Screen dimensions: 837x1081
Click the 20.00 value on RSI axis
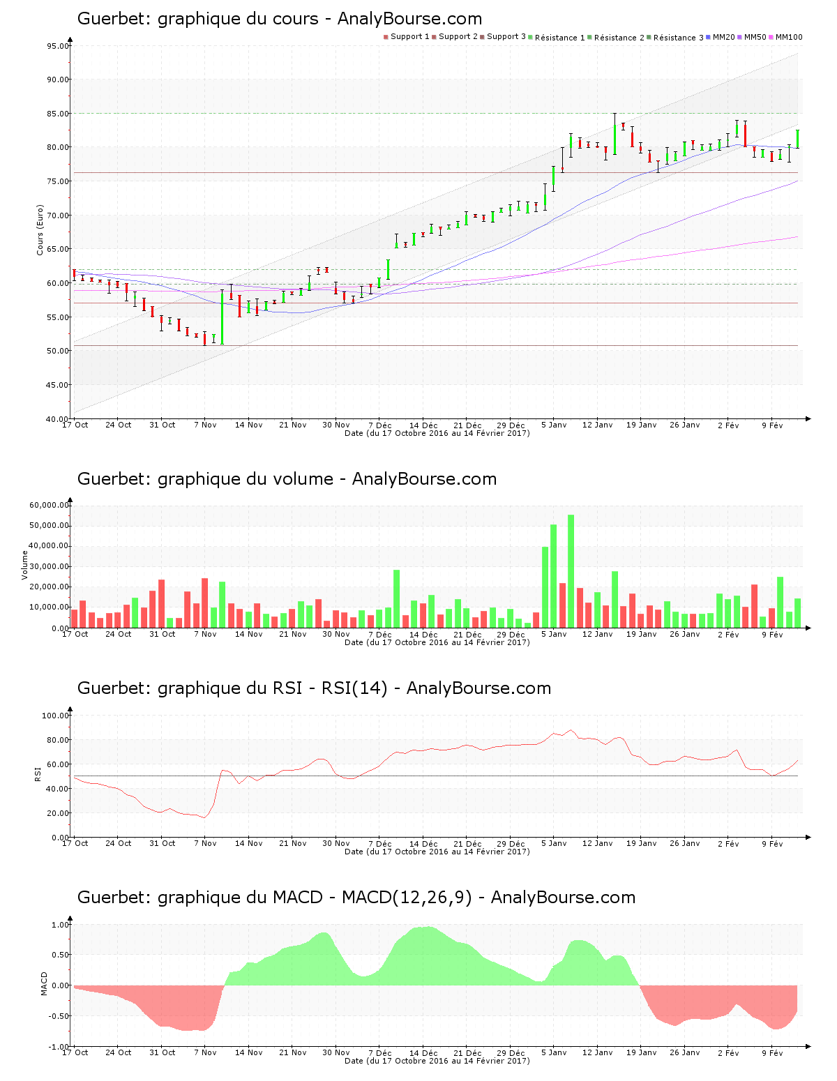coord(58,813)
